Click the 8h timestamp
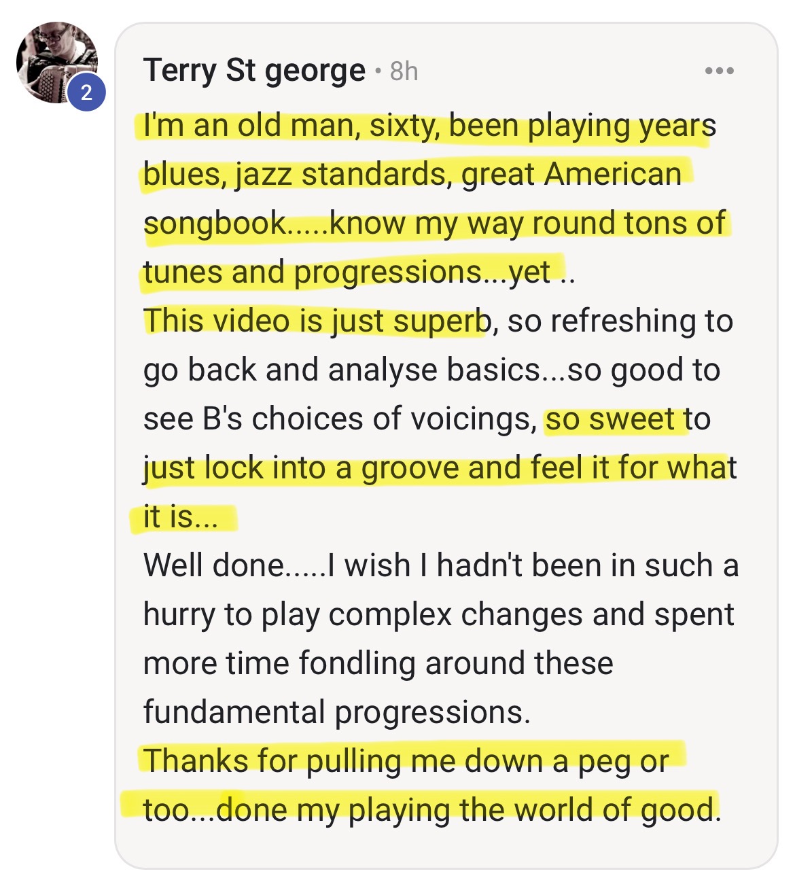This screenshot has width=795, height=880. (404, 71)
